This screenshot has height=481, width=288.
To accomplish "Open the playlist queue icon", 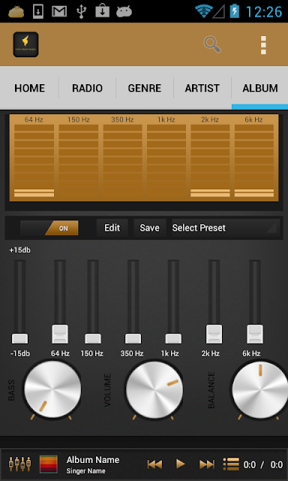I will click(x=231, y=464).
